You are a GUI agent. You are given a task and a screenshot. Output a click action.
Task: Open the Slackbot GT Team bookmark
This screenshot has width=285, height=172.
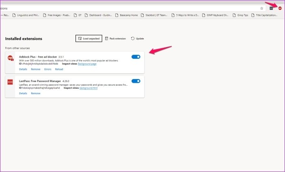coord(154,15)
